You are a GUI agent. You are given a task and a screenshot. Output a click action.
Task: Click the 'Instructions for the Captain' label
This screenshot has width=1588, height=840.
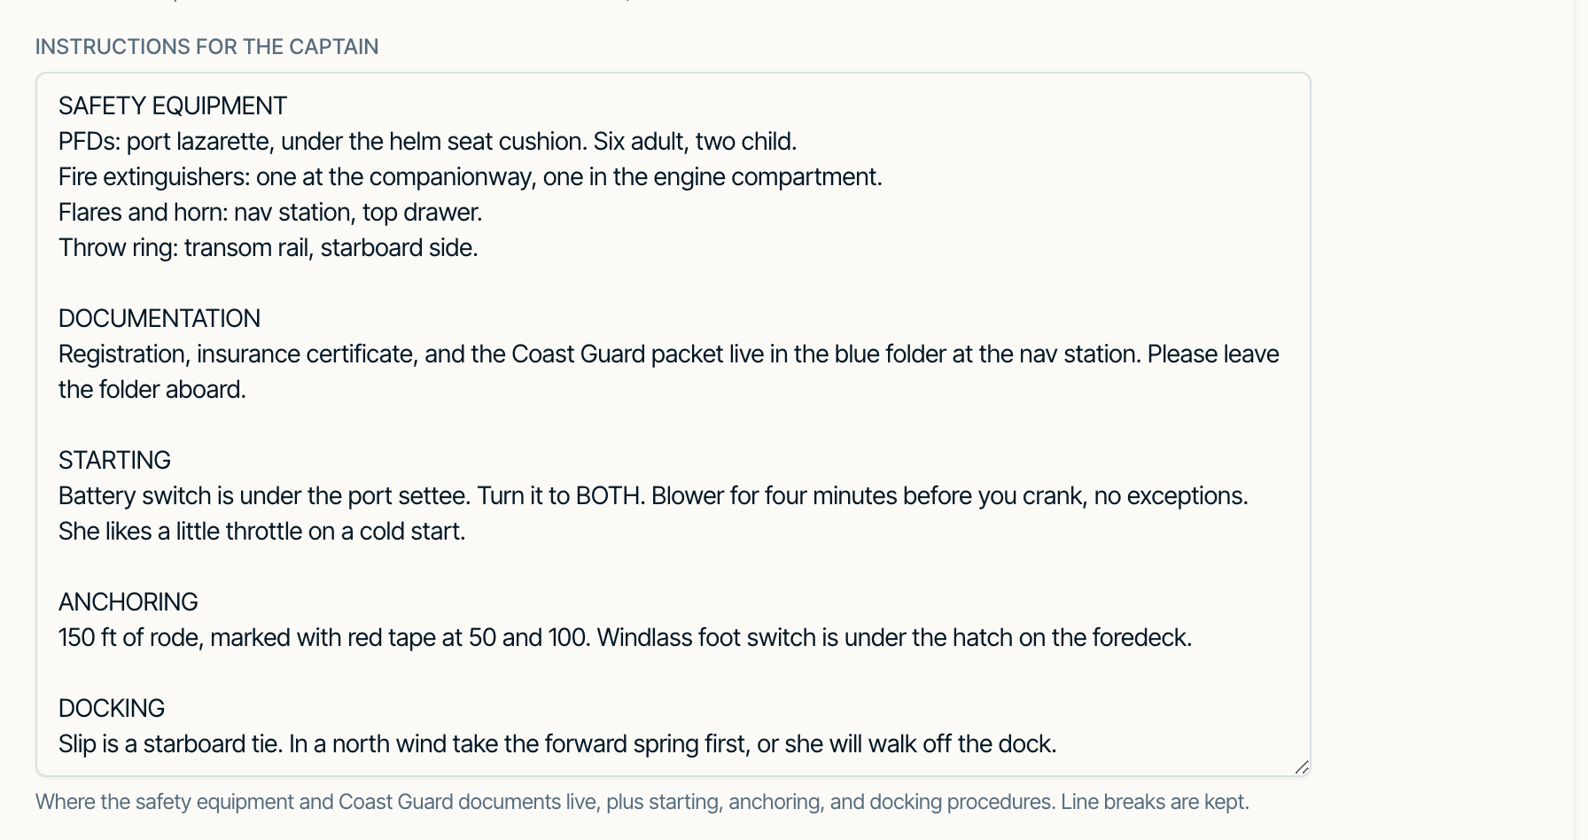pyautogui.click(x=206, y=47)
